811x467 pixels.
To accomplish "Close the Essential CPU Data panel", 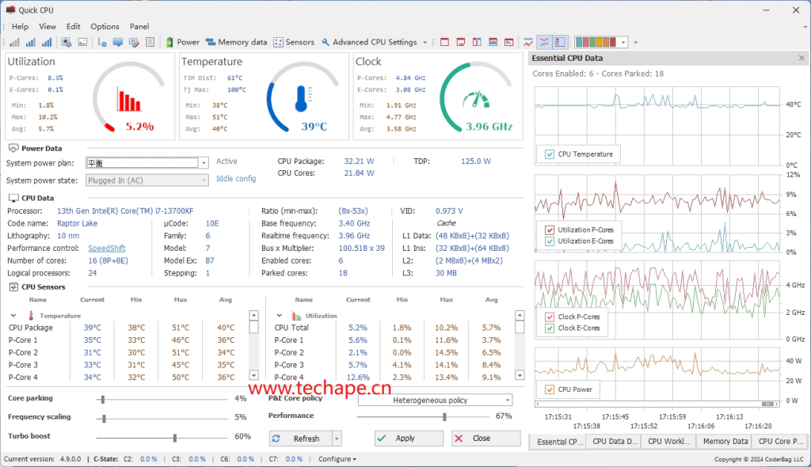I will pyautogui.click(x=801, y=58).
